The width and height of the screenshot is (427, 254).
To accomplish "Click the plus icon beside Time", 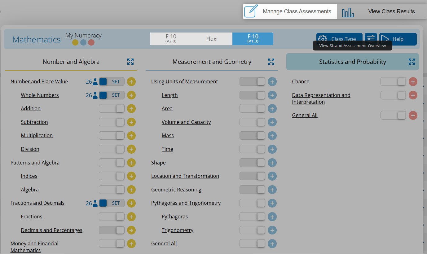I will [x=272, y=149].
